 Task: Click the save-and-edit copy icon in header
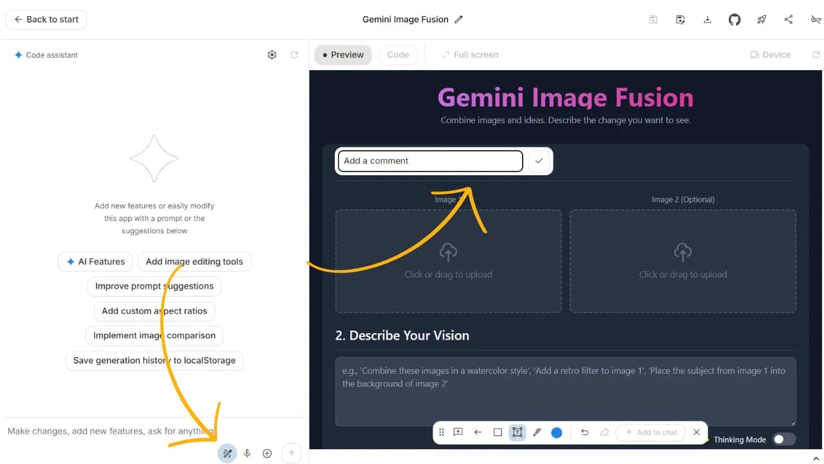pyautogui.click(x=680, y=19)
